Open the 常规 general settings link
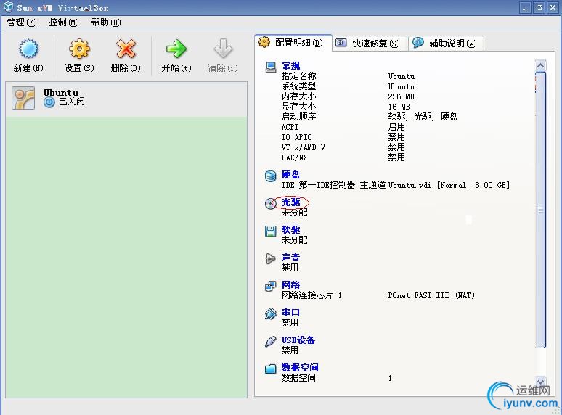This screenshot has width=562, height=415. coord(290,66)
